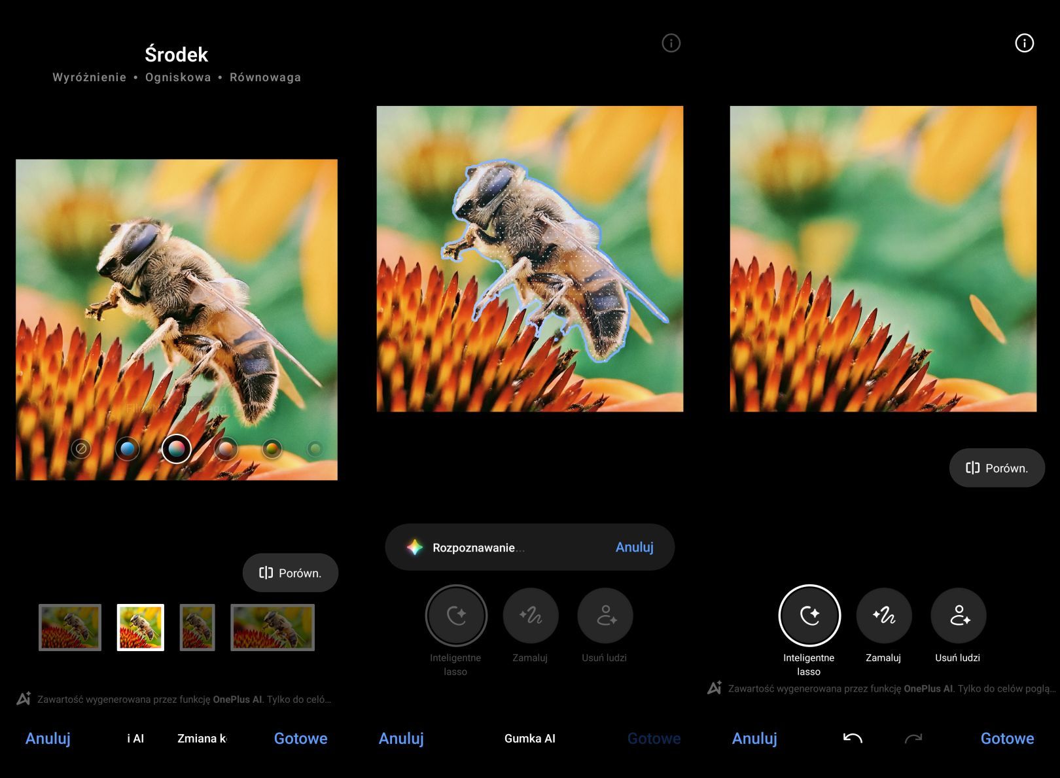The height and width of the screenshot is (778, 1060).
Task: Pick the blue filter swatch
Action: point(128,449)
